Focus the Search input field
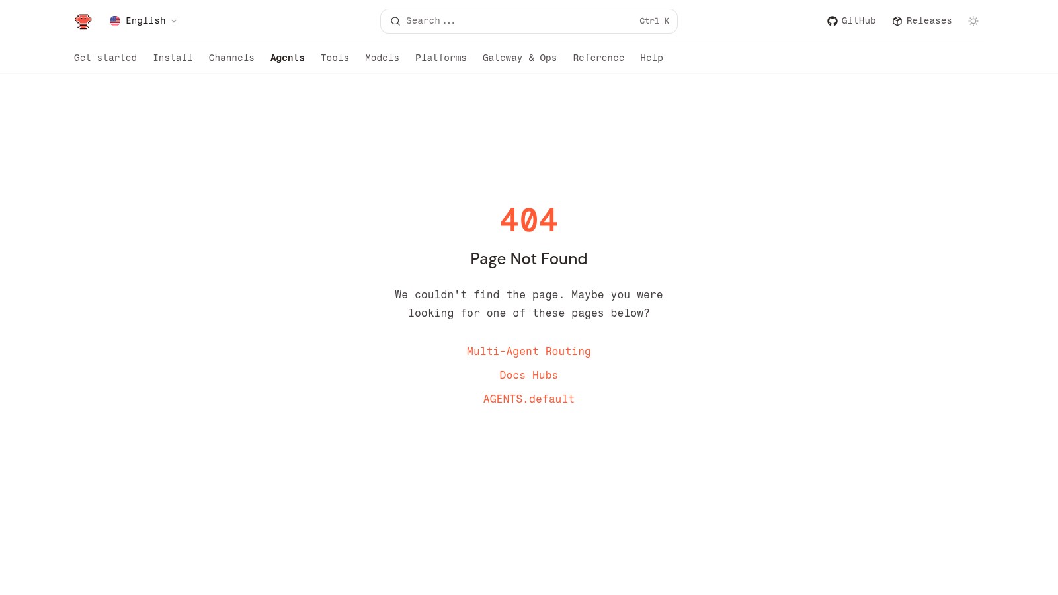Screen dimensions: 1058x595 click(x=529, y=21)
